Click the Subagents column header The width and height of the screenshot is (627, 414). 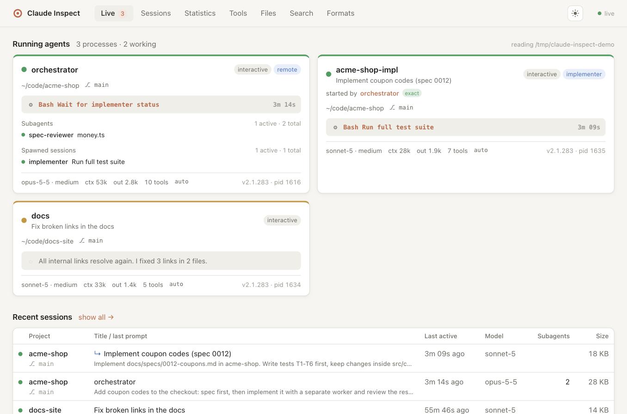[x=553, y=336]
